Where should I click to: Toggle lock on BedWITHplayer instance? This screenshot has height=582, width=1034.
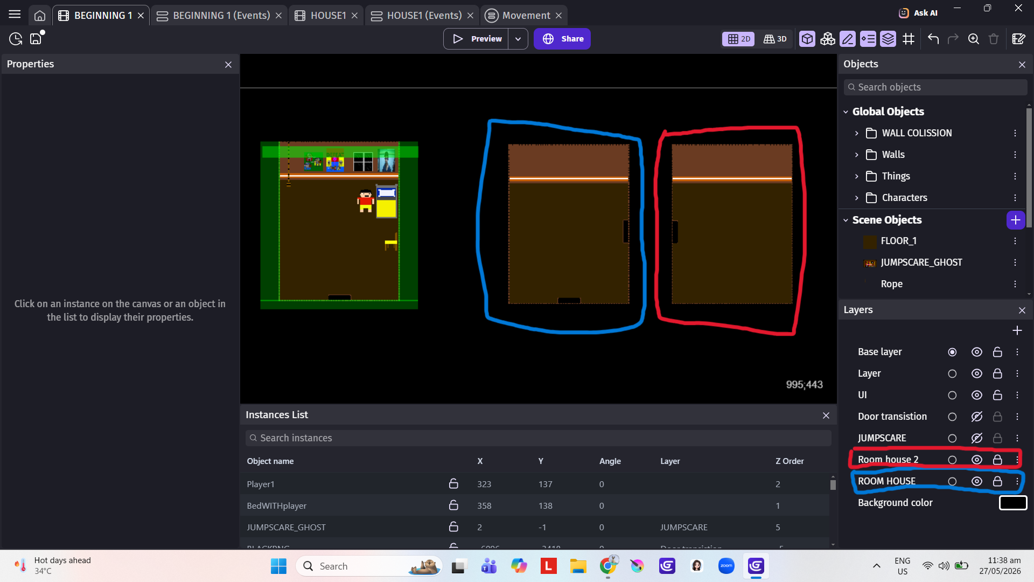coord(453,505)
